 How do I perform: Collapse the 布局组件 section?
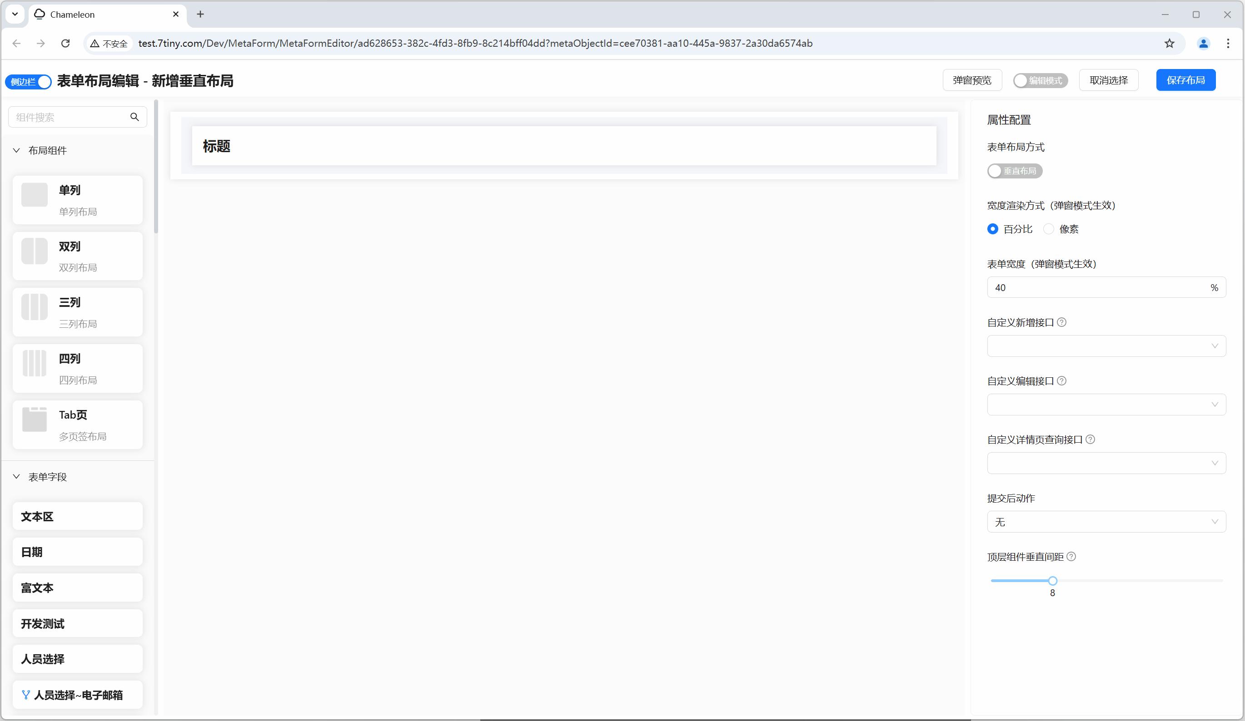pos(16,151)
